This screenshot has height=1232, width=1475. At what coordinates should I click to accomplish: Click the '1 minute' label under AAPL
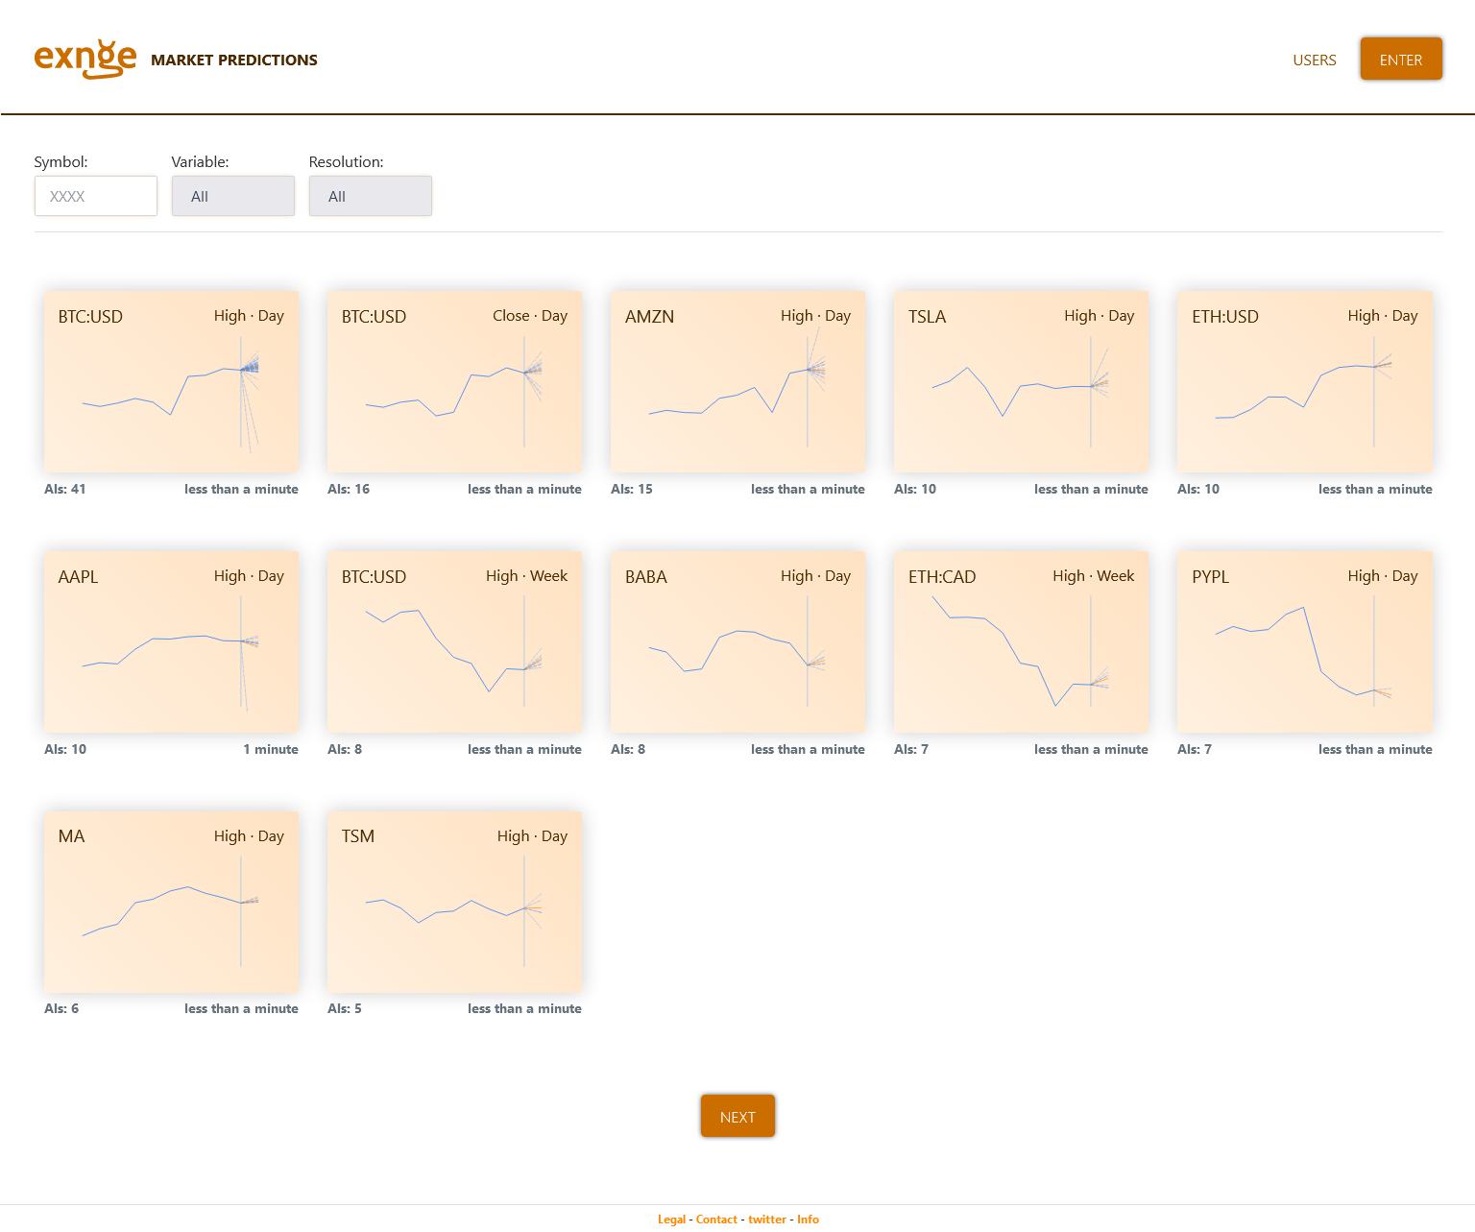(271, 749)
